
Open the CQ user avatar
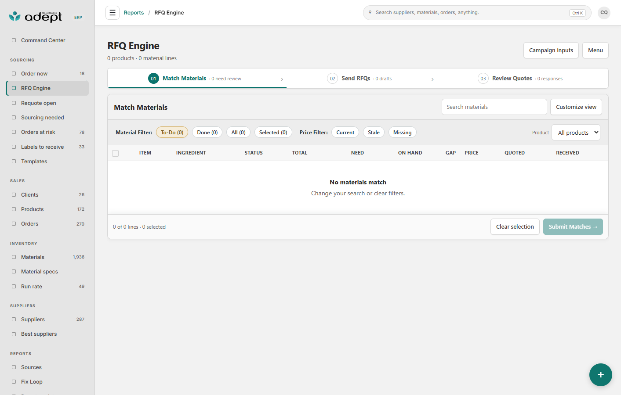604,13
